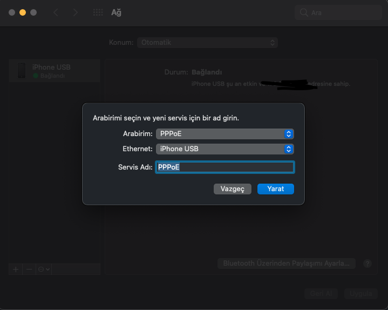This screenshot has height=310, width=388.
Task: Click the Geri Al revert button
Action: point(321,293)
